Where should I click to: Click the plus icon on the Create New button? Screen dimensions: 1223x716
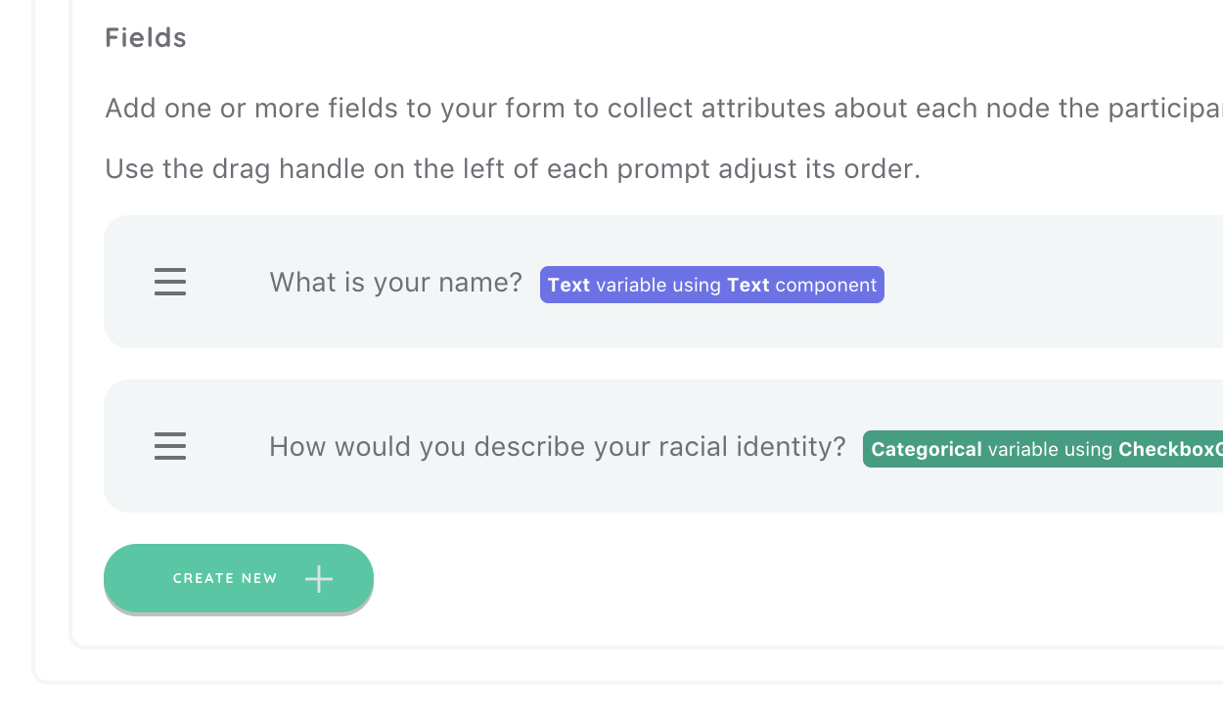coord(319,579)
